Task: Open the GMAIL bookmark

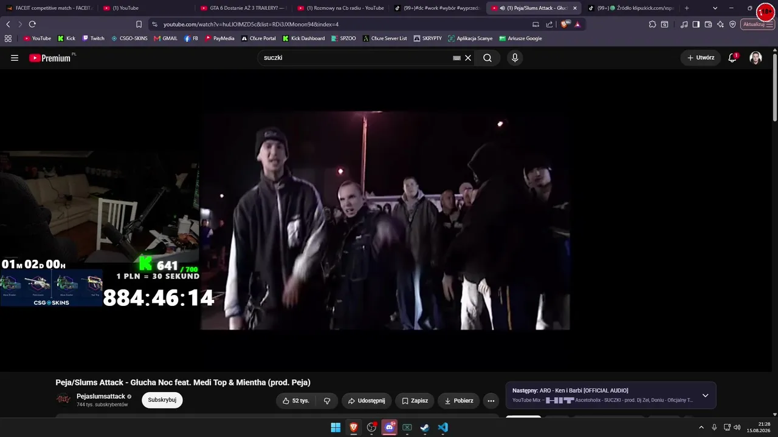Action: [x=165, y=38]
